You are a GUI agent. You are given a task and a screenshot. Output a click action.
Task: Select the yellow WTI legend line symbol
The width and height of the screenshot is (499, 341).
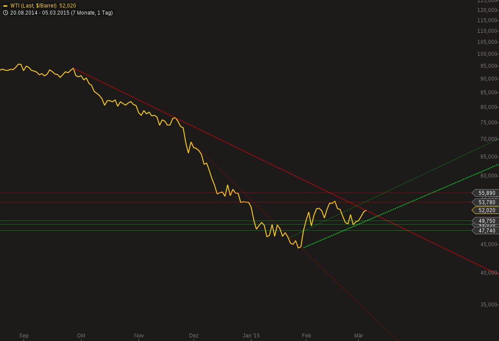click(5, 6)
